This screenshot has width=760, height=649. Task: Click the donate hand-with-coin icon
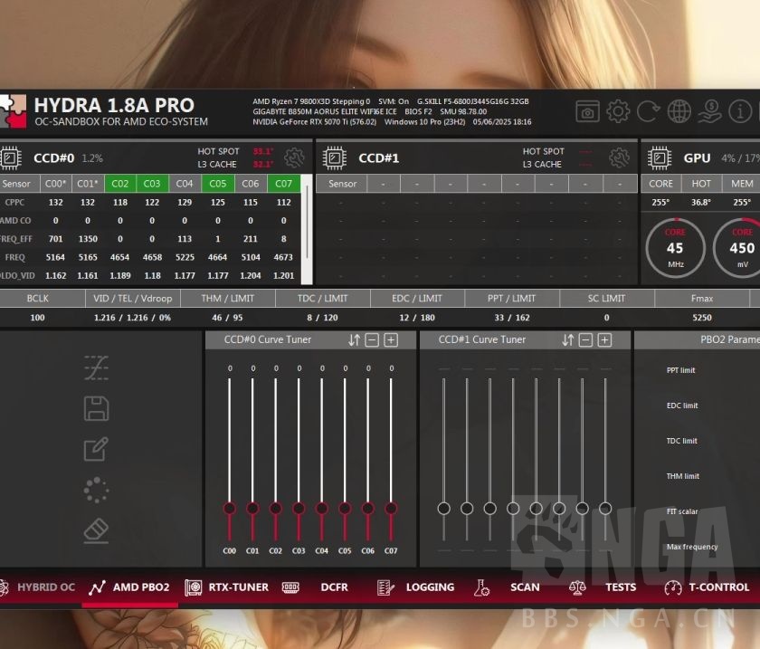(710, 112)
